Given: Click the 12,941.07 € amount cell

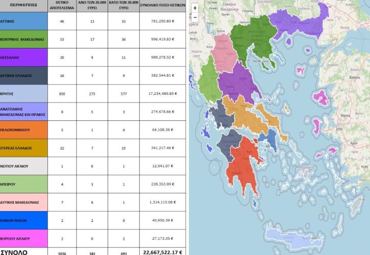Looking at the screenshot, I should (163, 166).
